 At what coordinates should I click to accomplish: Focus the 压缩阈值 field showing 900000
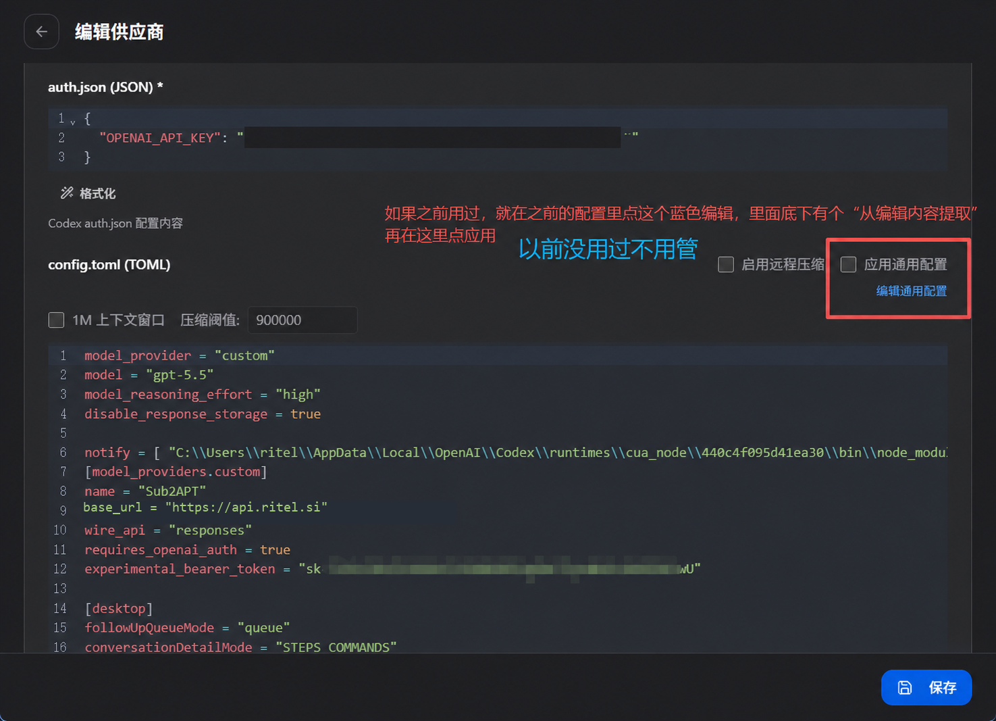303,320
